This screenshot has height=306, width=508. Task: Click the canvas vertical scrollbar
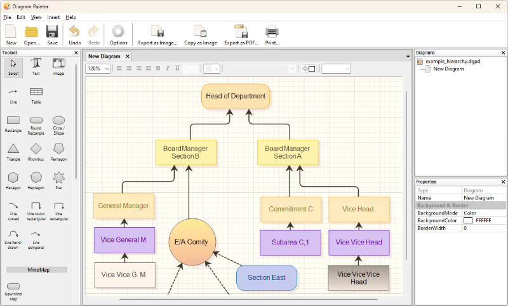[x=406, y=175]
